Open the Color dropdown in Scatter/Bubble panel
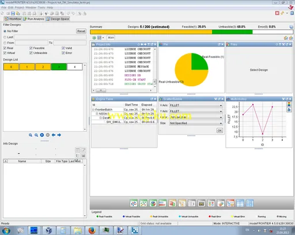This screenshot has height=235, width=295. tap(196, 117)
